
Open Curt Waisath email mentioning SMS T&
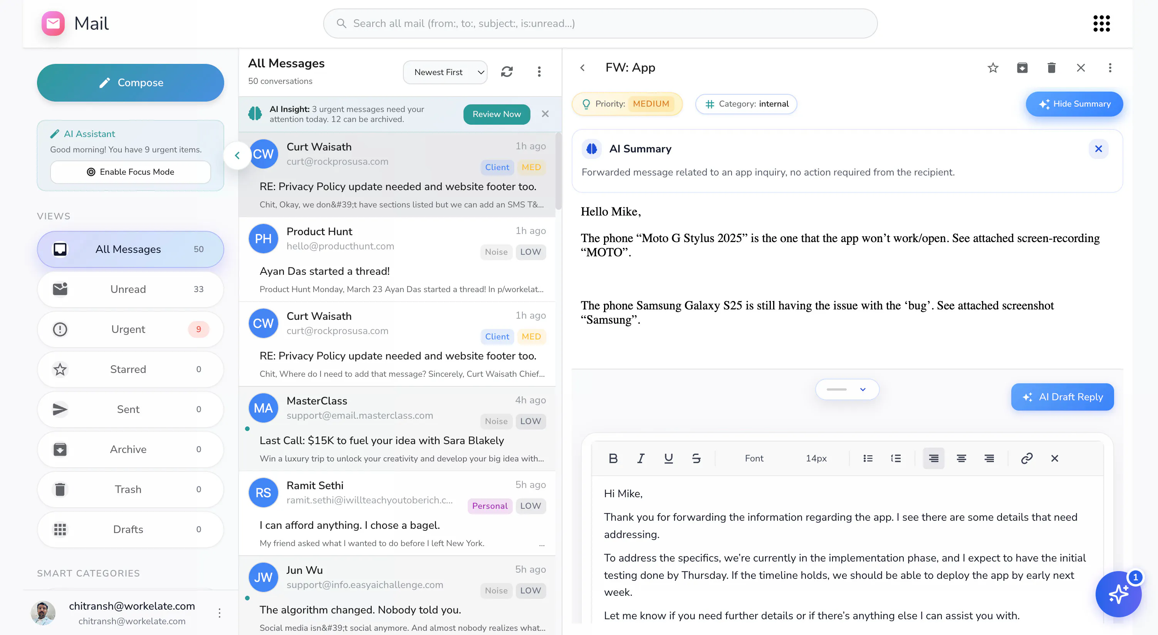point(398,175)
